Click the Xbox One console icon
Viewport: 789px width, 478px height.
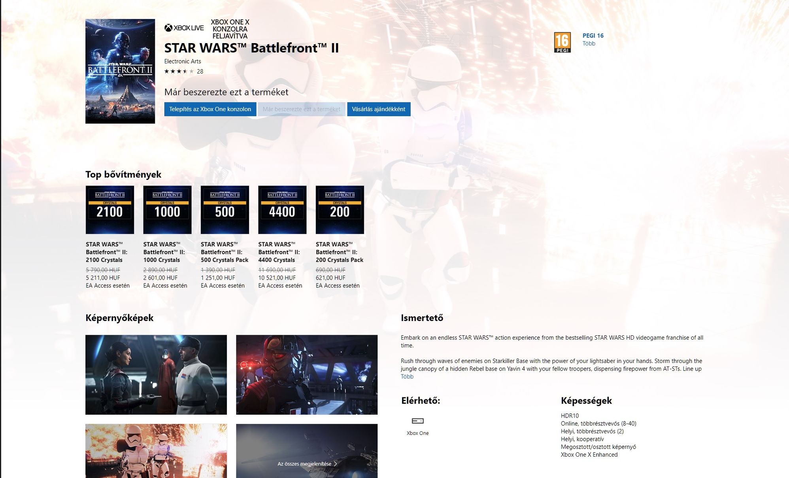tap(417, 421)
